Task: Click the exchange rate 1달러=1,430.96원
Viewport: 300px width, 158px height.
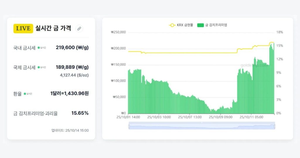Action: tap(69, 94)
